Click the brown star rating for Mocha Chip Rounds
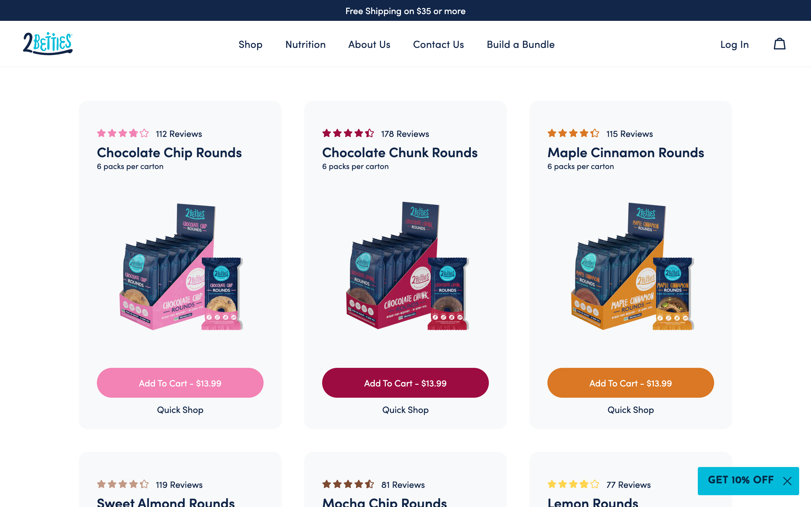Screen dimensions: 811x507 [348, 484]
